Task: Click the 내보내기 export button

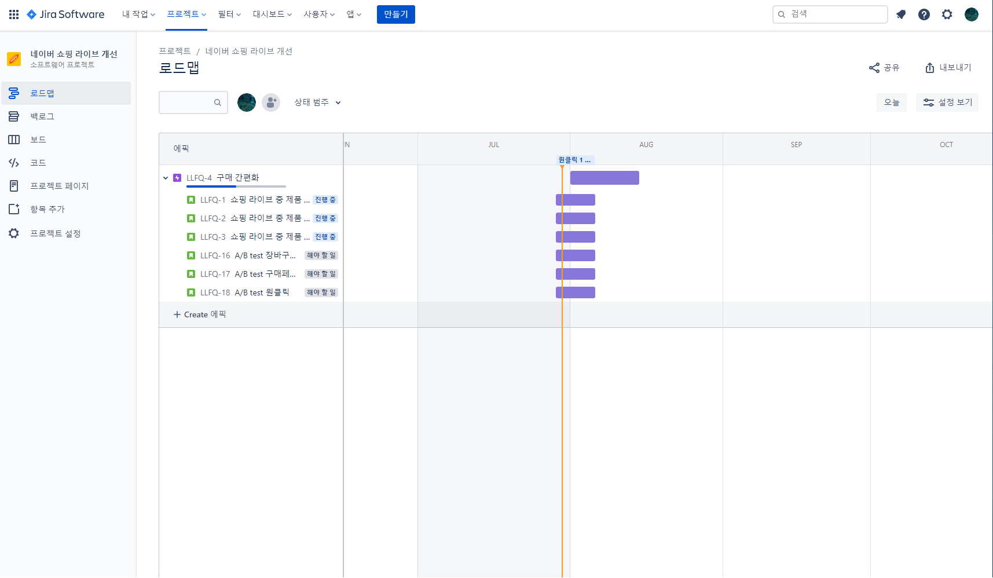Action: [x=948, y=68]
